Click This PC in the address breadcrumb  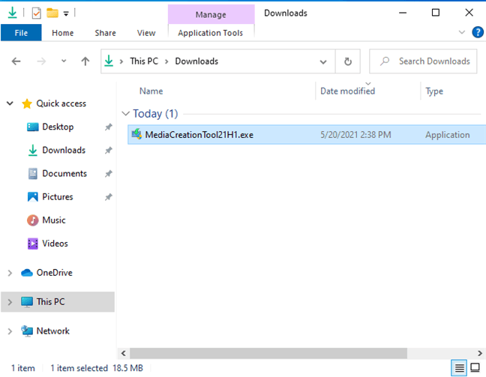144,61
